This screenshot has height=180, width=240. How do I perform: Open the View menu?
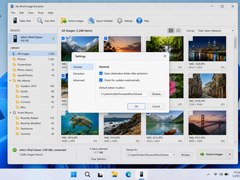pos(31,13)
